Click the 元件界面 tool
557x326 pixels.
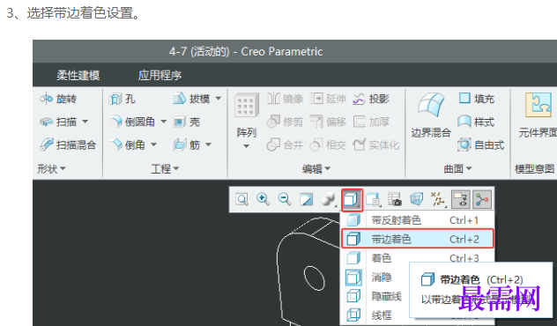tap(538, 115)
